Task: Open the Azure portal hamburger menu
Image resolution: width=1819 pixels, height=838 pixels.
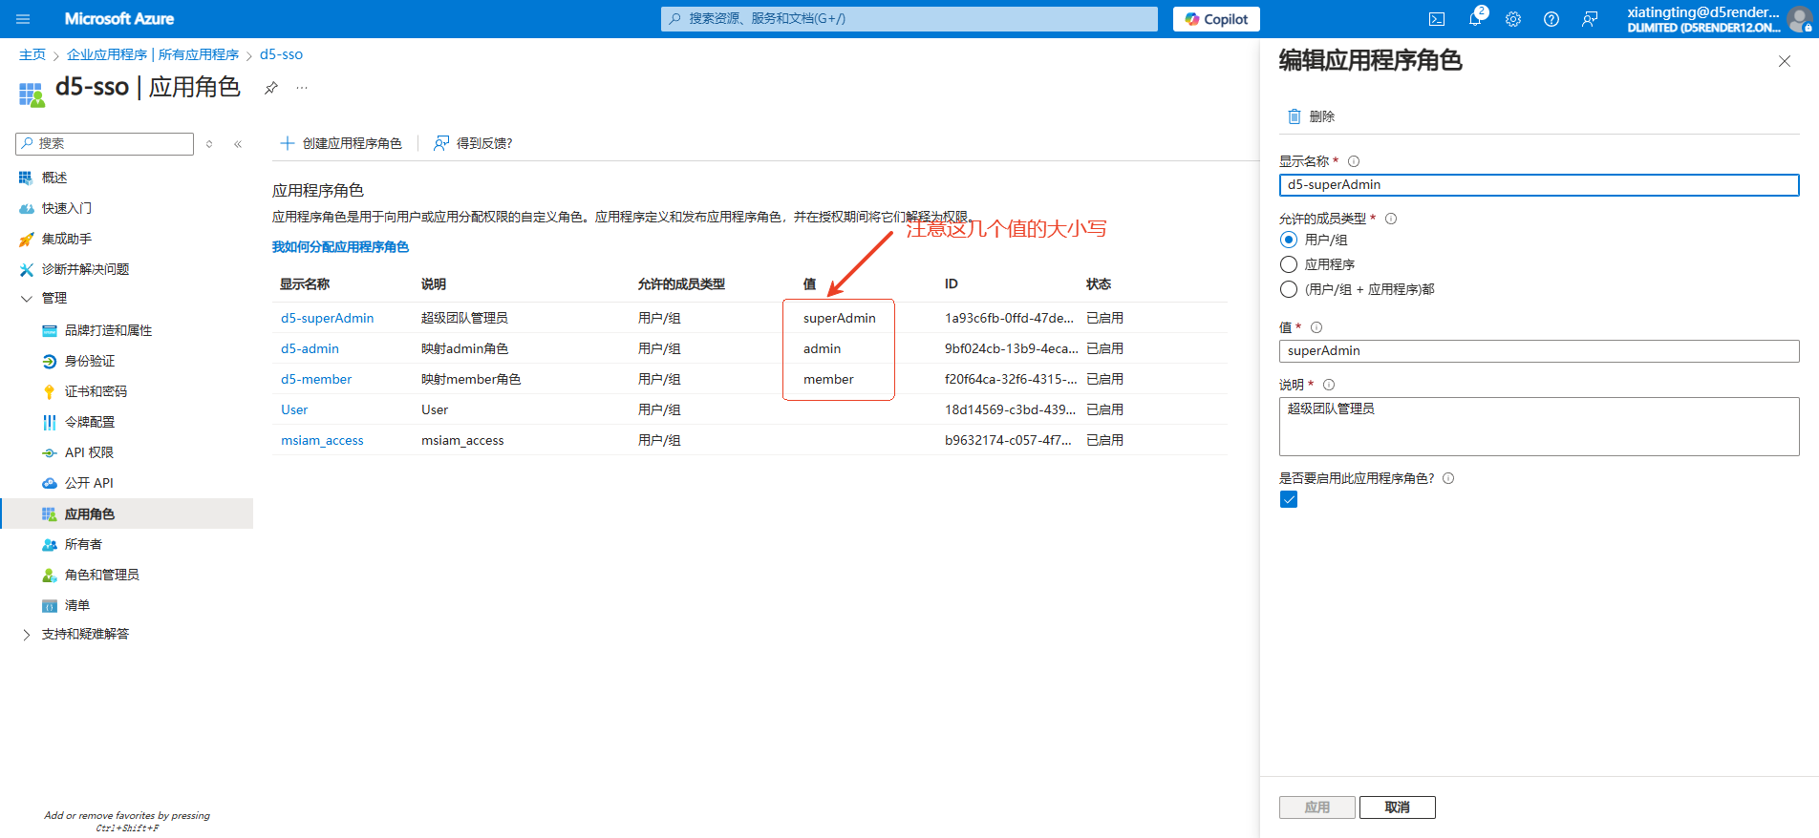Action: pos(24,19)
